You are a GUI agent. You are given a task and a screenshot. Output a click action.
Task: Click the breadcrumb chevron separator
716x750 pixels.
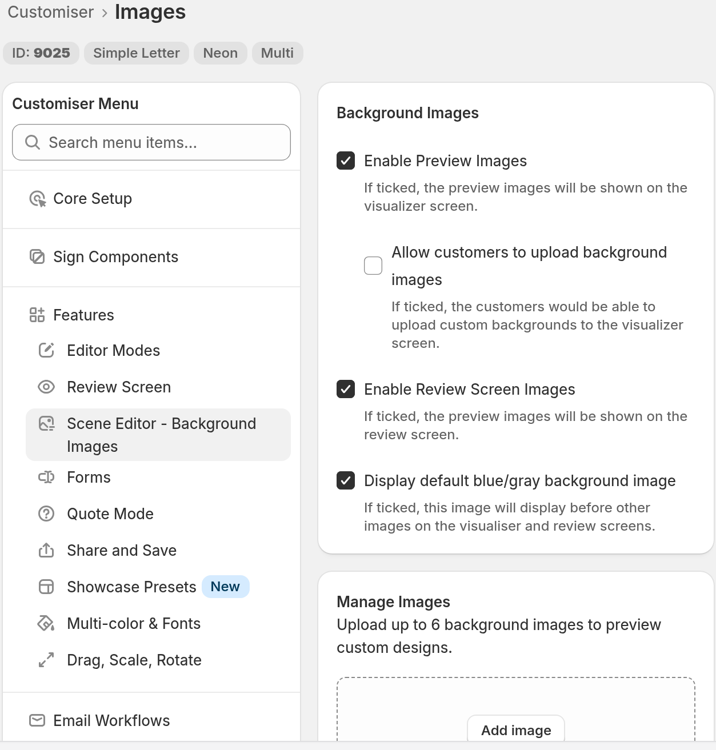105,13
